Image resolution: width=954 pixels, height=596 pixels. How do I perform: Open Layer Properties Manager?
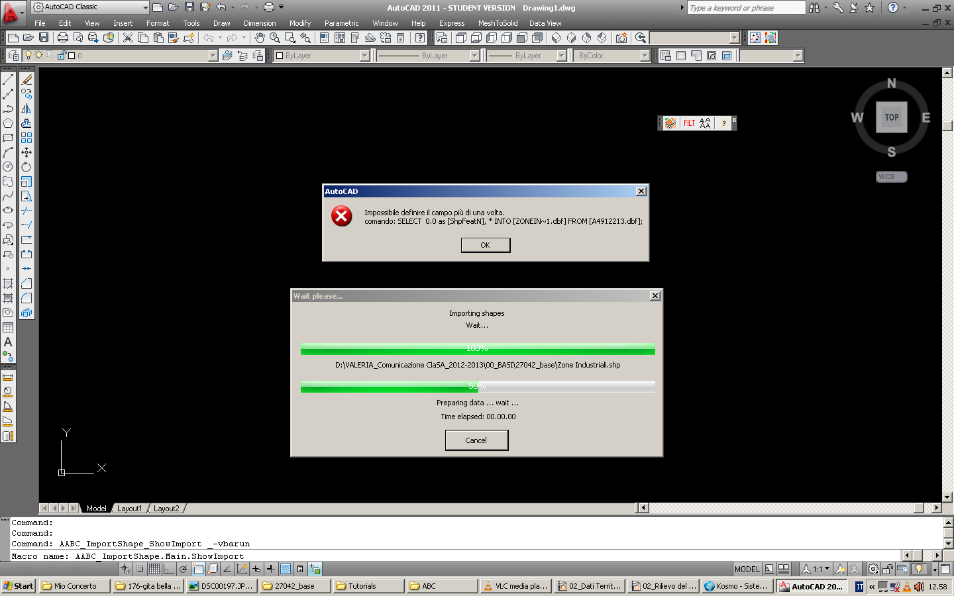pyautogui.click(x=13, y=56)
